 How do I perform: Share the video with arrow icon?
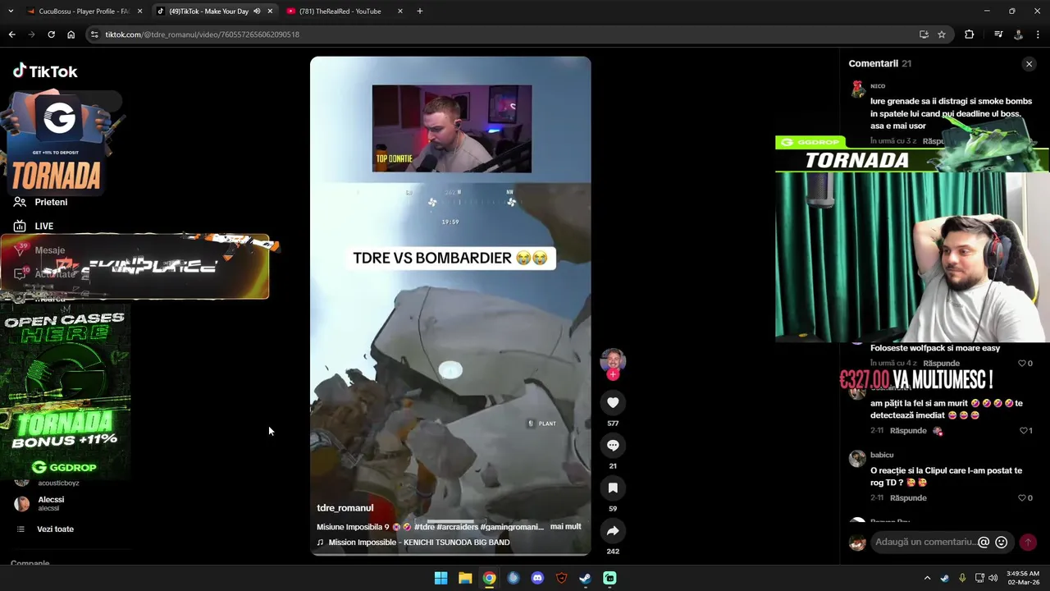click(x=613, y=530)
